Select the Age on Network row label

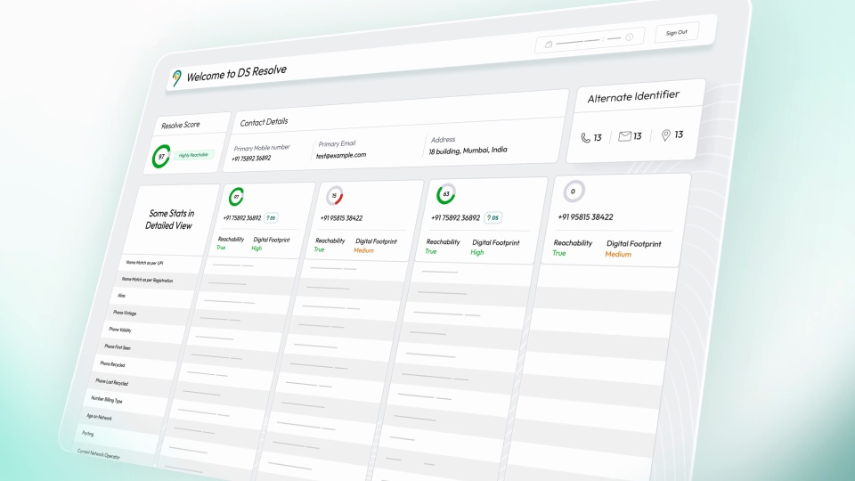(99, 417)
